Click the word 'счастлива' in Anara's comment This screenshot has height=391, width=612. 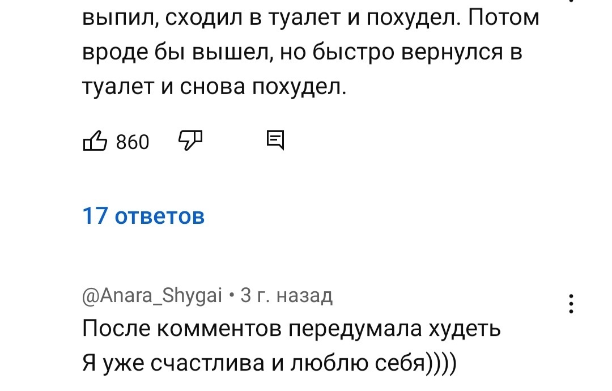pyautogui.click(x=209, y=362)
